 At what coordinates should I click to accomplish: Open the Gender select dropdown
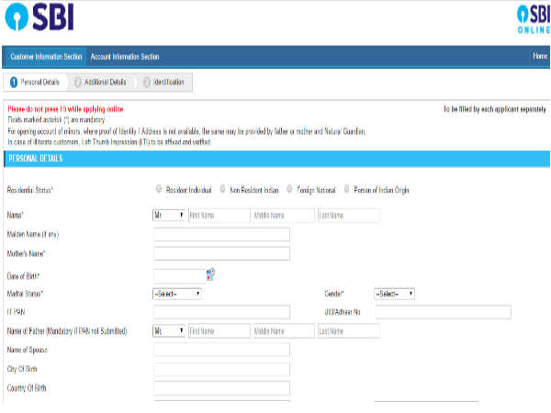(394, 294)
